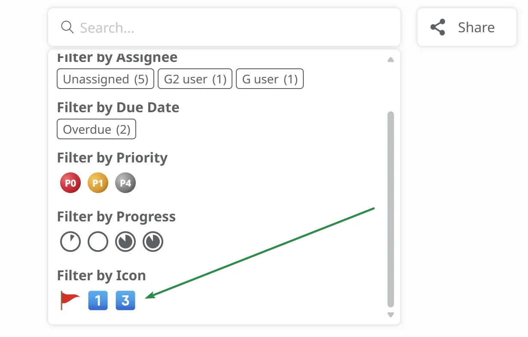Filter by the red flag icon

click(x=70, y=300)
